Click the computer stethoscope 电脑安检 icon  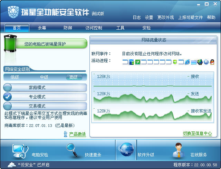20,151
